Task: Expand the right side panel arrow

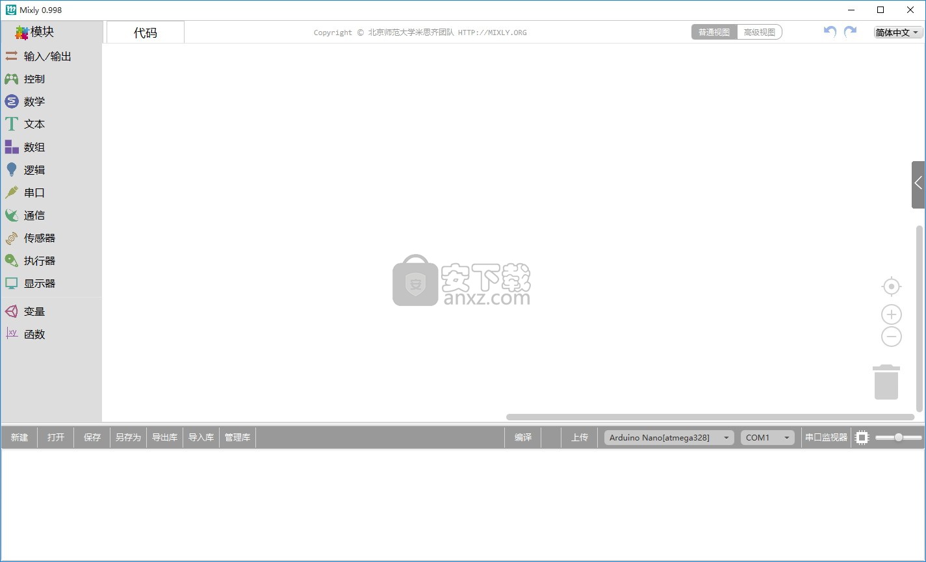Action: click(x=918, y=185)
